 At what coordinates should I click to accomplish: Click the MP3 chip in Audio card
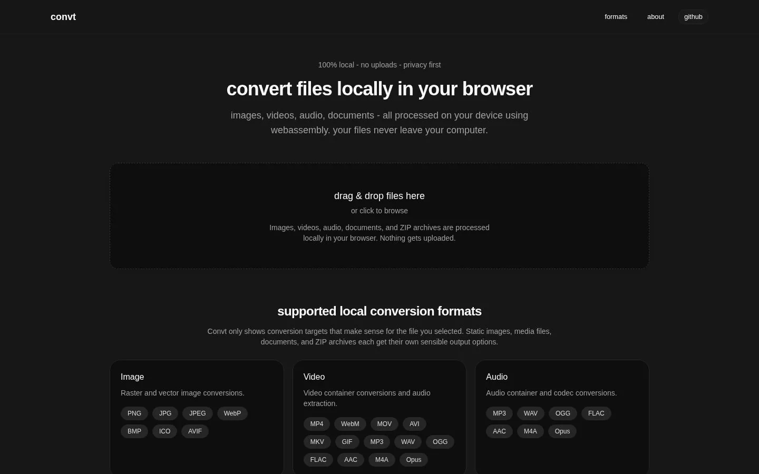499,413
